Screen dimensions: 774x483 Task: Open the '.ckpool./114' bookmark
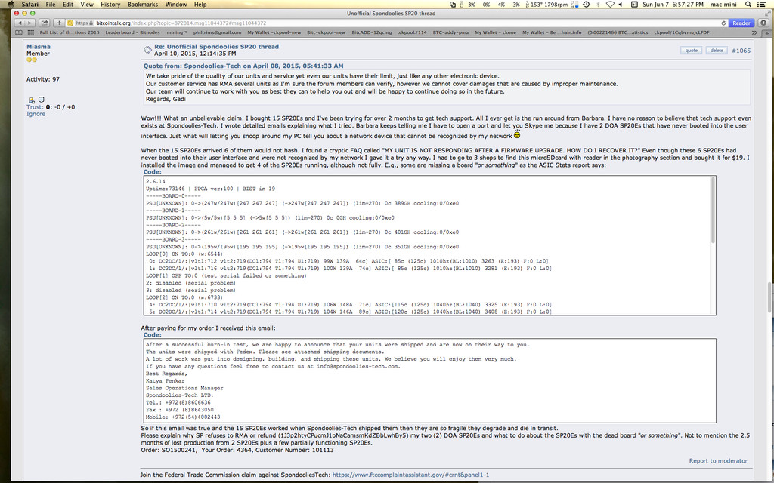coord(412,32)
